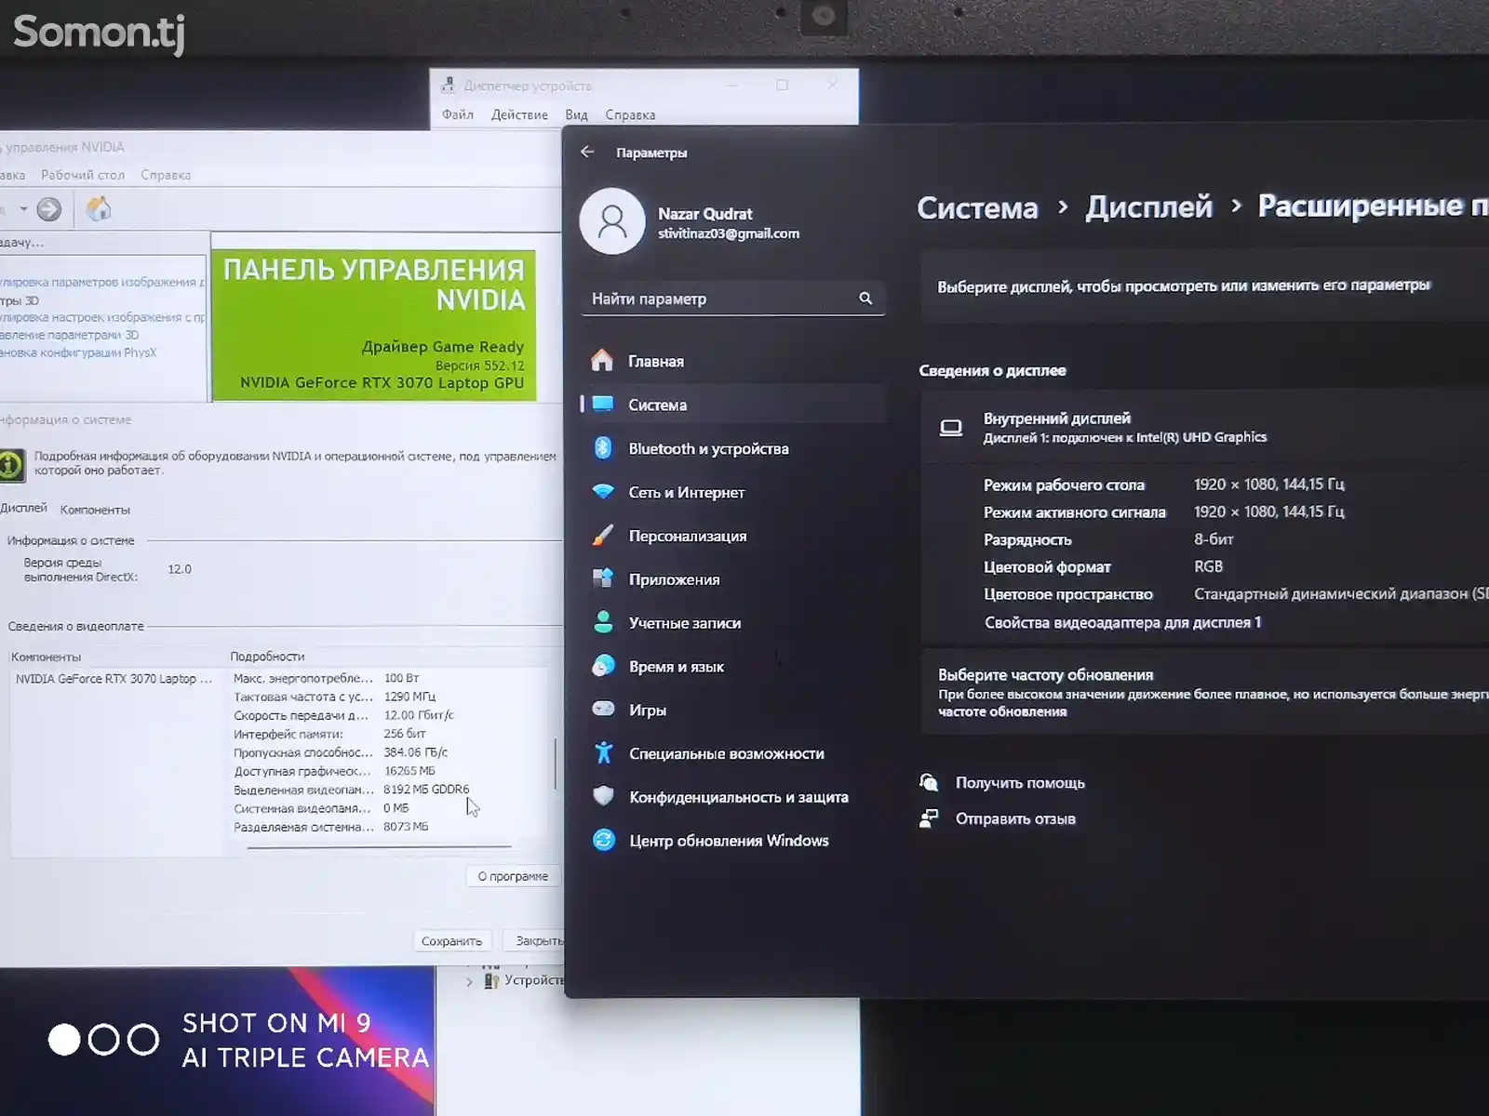Click Дисплей in the breadcrumb
The image size is (1489, 1116).
tap(1149, 206)
